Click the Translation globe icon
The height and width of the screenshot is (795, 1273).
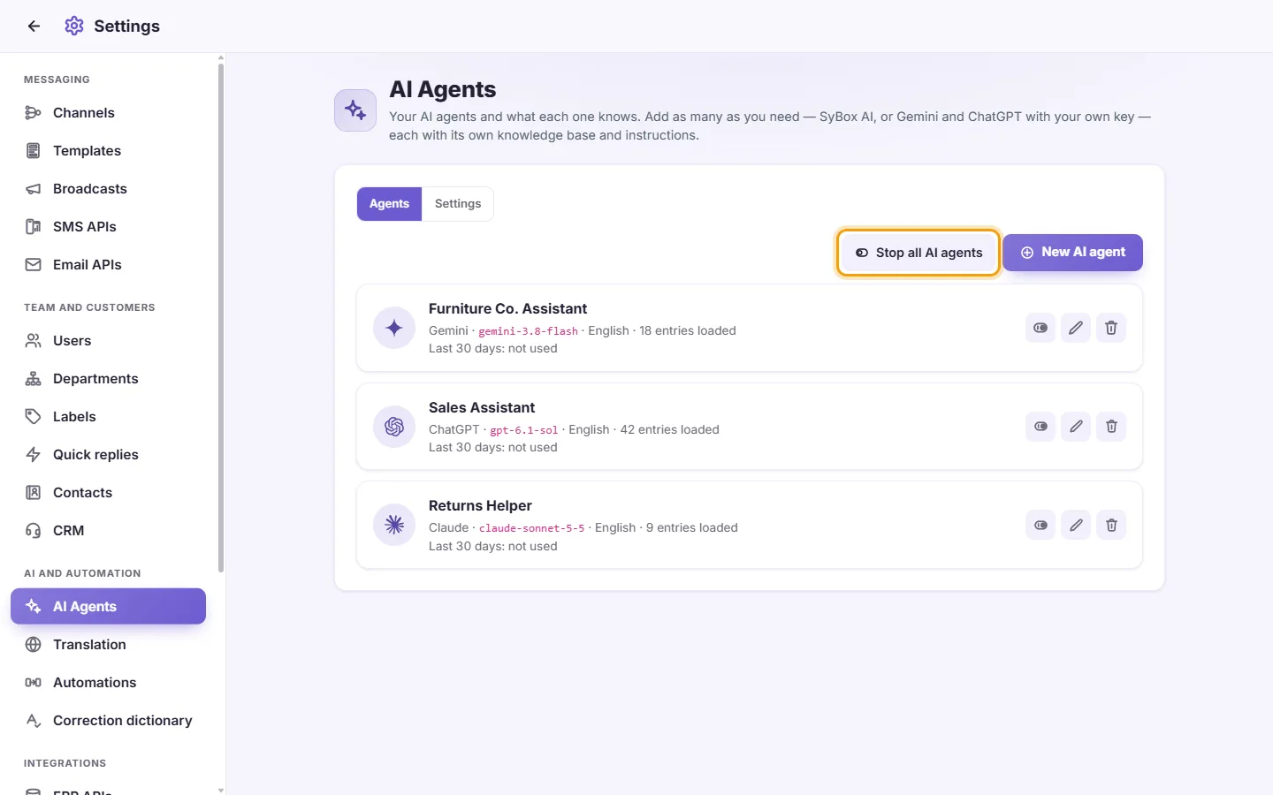(x=34, y=645)
